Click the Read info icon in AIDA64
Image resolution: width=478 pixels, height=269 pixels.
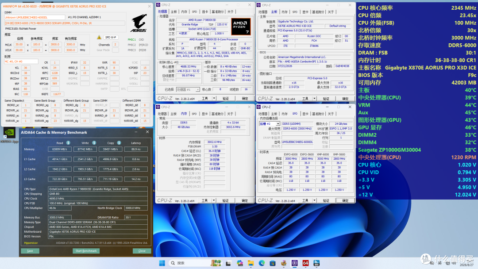point(68,143)
